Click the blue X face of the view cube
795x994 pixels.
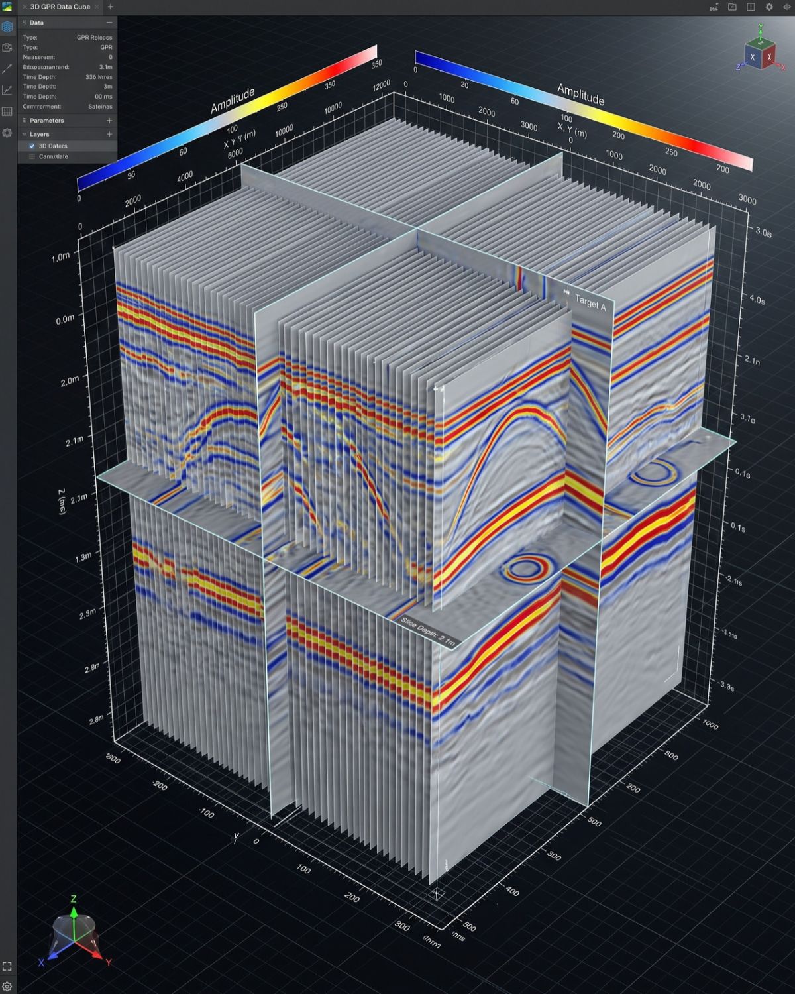[752, 58]
